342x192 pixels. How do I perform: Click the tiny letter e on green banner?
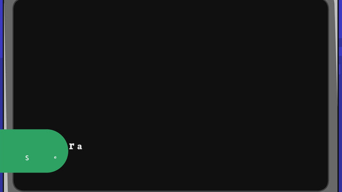[55, 157]
